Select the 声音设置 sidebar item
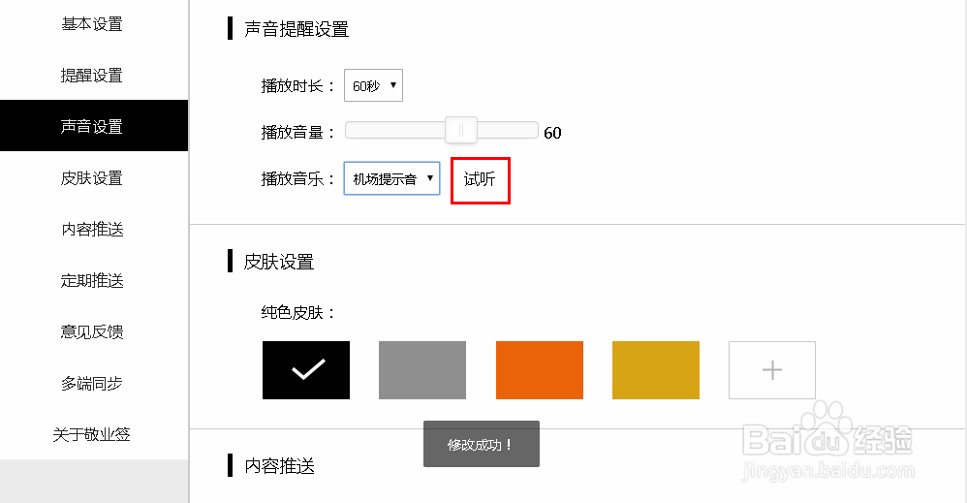 tap(92, 127)
